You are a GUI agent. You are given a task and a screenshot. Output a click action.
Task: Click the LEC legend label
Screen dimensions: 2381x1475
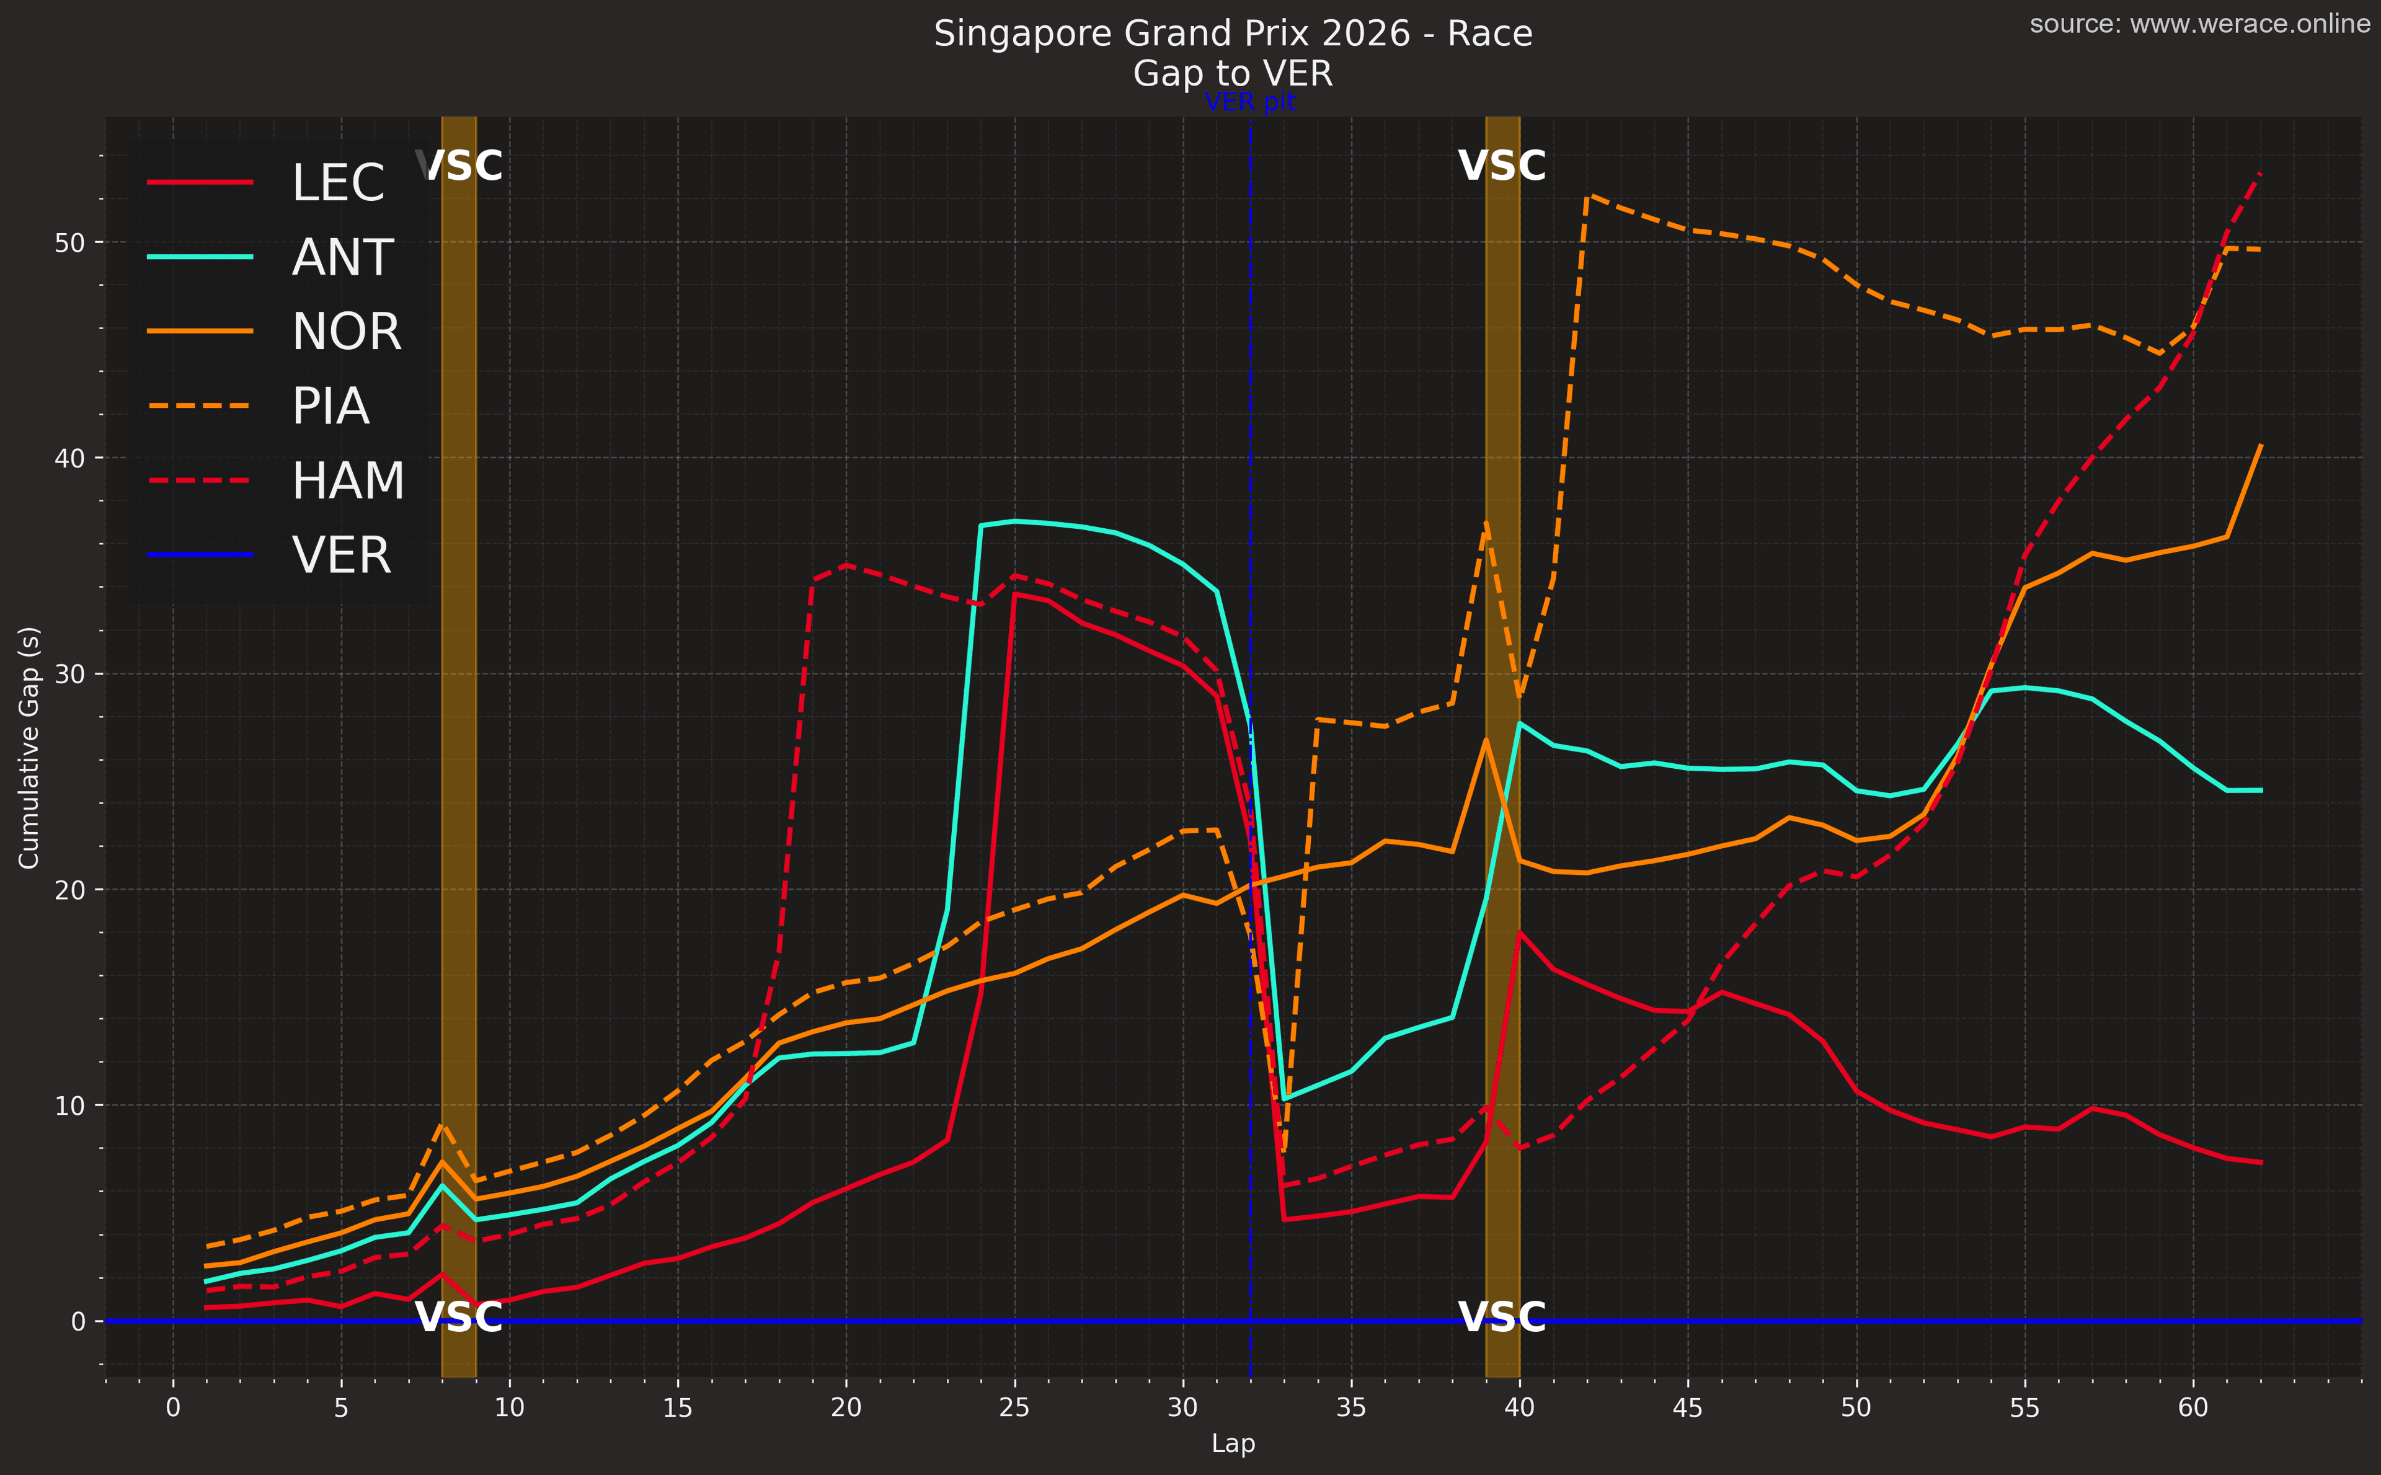click(x=339, y=182)
